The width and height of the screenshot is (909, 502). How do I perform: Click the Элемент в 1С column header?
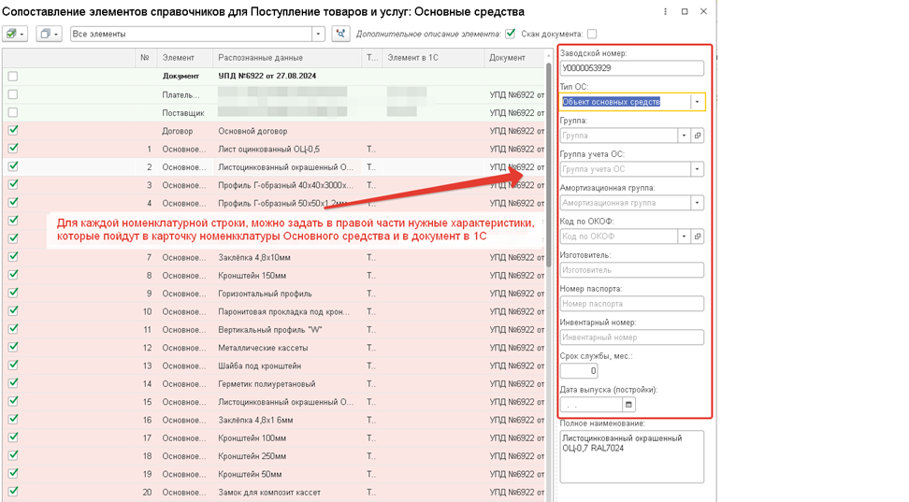coord(412,57)
